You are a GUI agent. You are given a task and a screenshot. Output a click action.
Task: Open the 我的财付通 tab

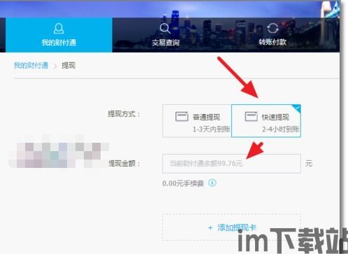pyautogui.click(x=59, y=35)
